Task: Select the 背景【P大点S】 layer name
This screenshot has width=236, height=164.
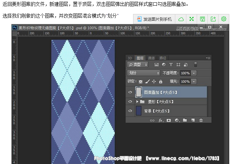Action: point(157,111)
